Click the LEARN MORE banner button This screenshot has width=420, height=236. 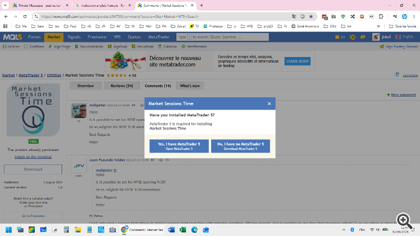pos(297,62)
